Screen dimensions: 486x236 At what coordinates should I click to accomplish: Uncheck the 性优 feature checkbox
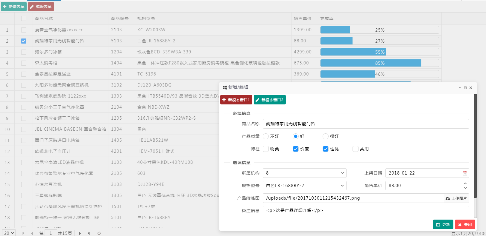[326, 149]
